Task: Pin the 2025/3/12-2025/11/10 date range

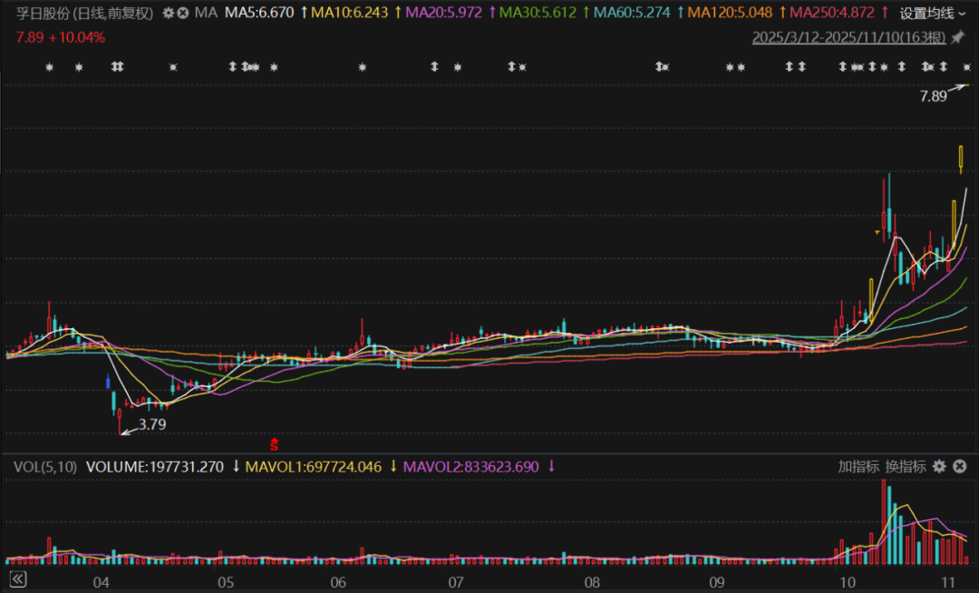Action: 958,37
